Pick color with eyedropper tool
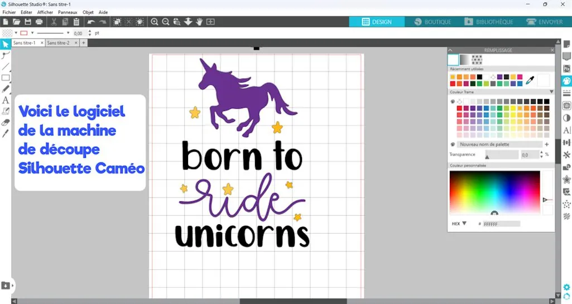The image size is (572, 304). [530, 80]
